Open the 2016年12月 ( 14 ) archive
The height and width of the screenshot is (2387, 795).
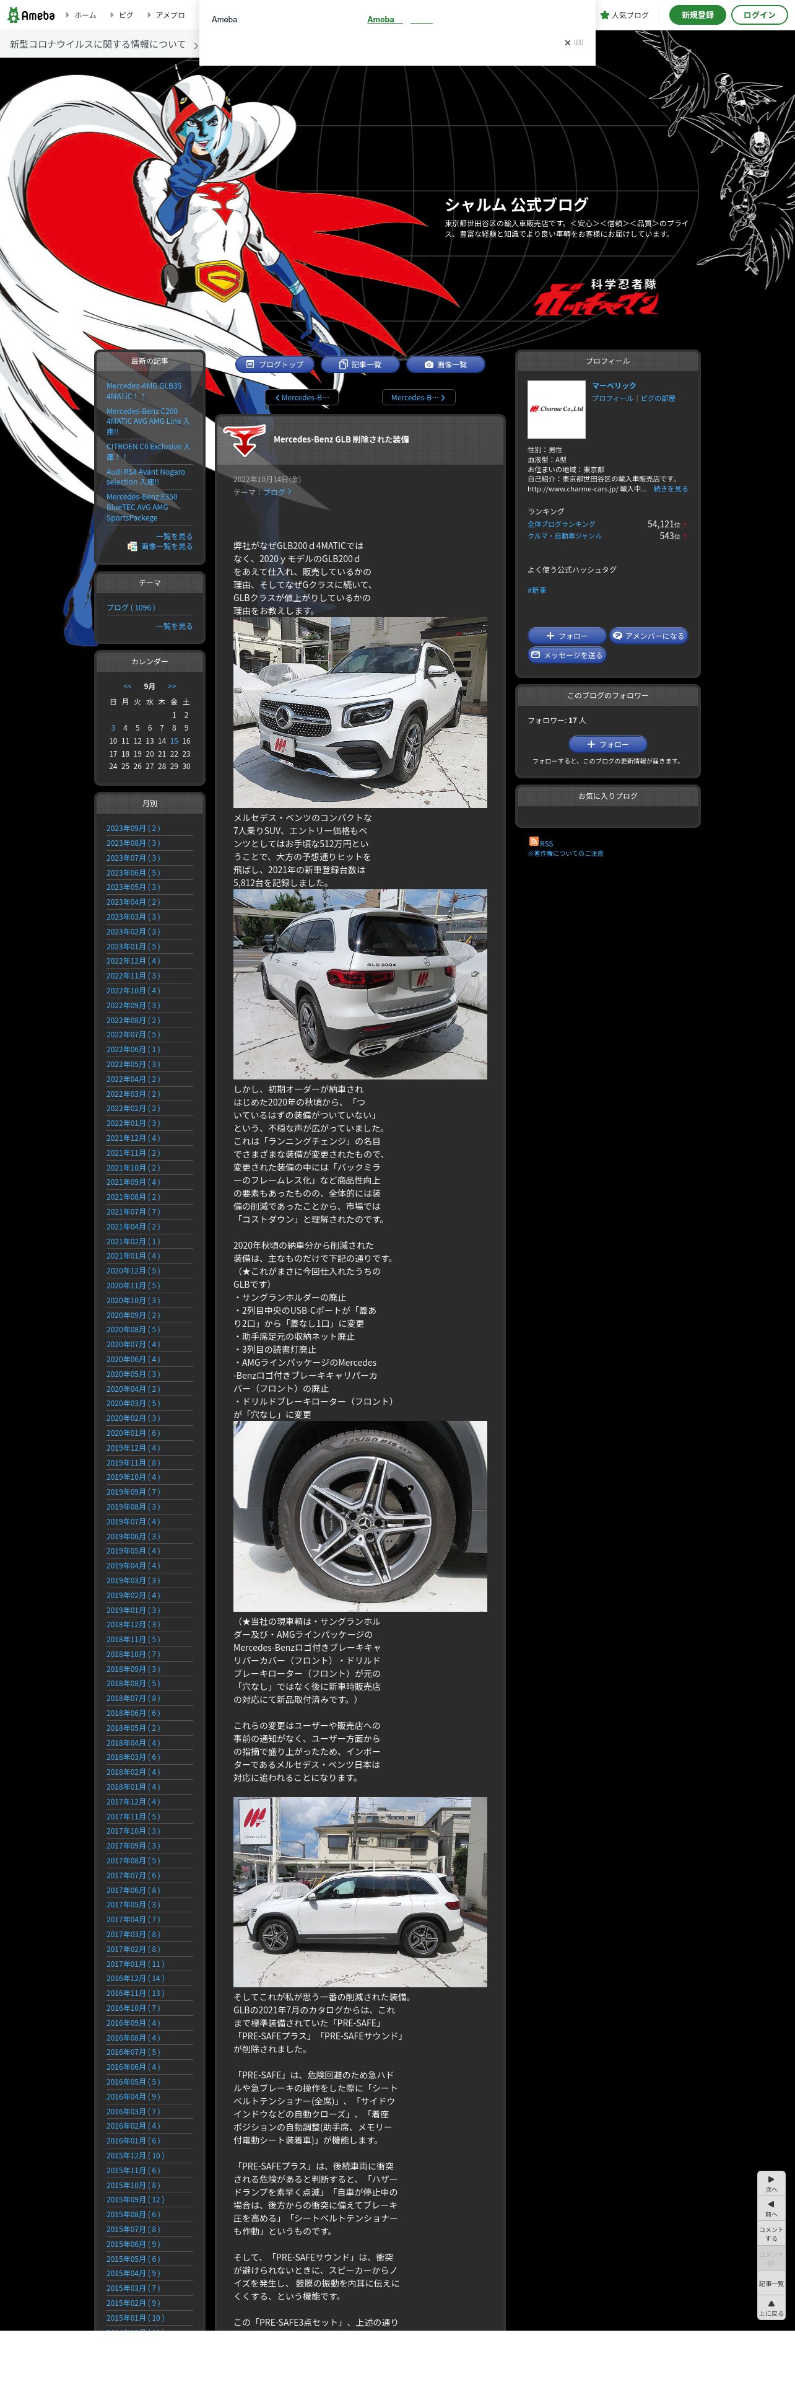134,1979
